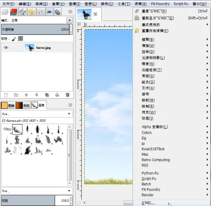Image resolution: width=211 pixels, height=206 pixels.
Task: Adjust the 不透明度 opacity slider
Action: coord(36,30)
